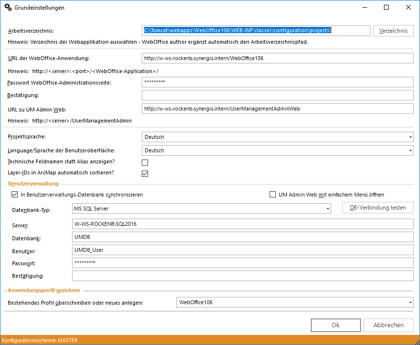Enable "UM Admin Web mit einfachem Menü öffnen"
The image size is (420, 345).
(x=272, y=194)
